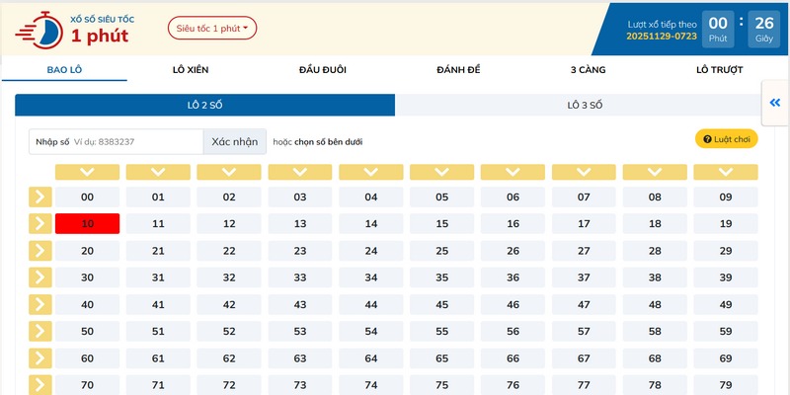
Task: Open Luật chơi rules button
Action: [x=727, y=139]
